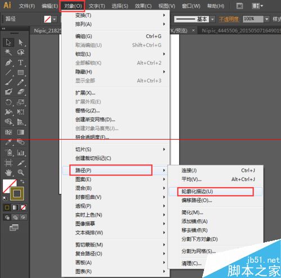Swap fill and stroke colors arrow
This screenshot has height=278, width=281.
click(x=22, y=182)
